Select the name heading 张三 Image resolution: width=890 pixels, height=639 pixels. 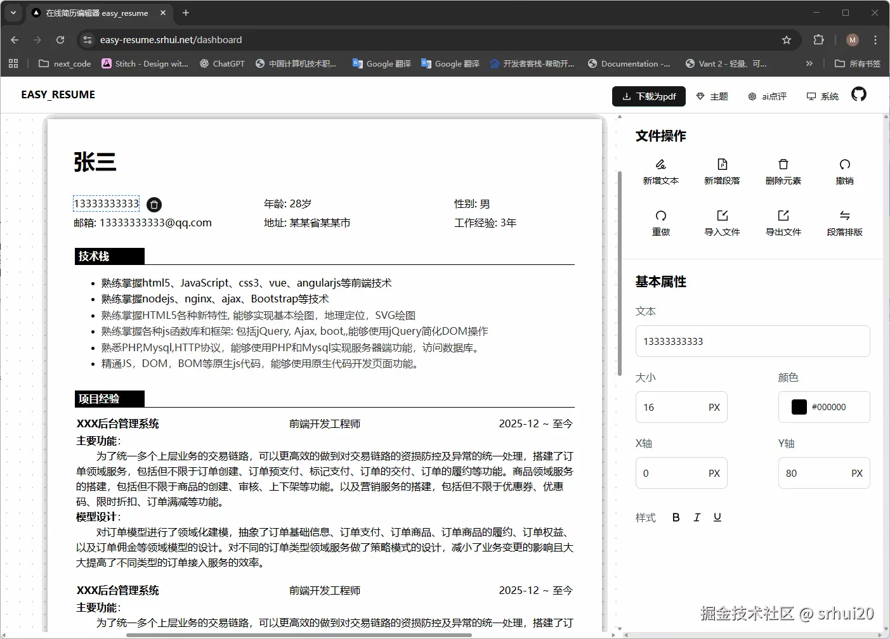click(95, 162)
